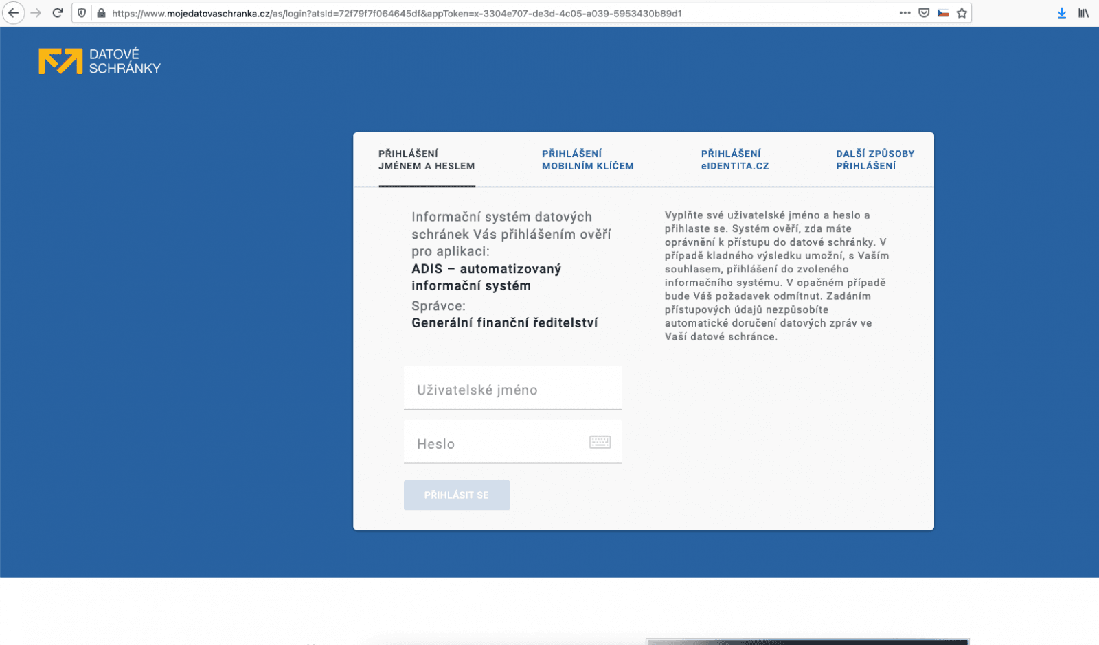Open the tracking protection shield icon
Screen dimensions: 1099x645
82,13
